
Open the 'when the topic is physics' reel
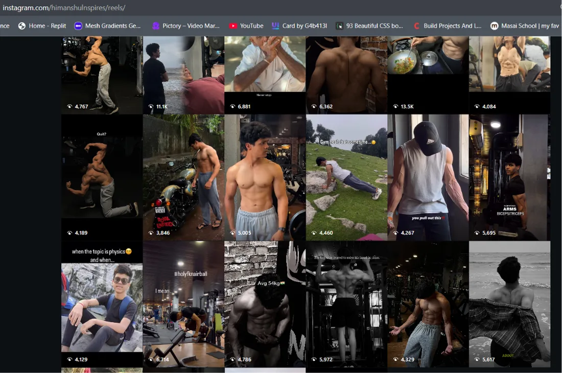(x=102, y=304)
